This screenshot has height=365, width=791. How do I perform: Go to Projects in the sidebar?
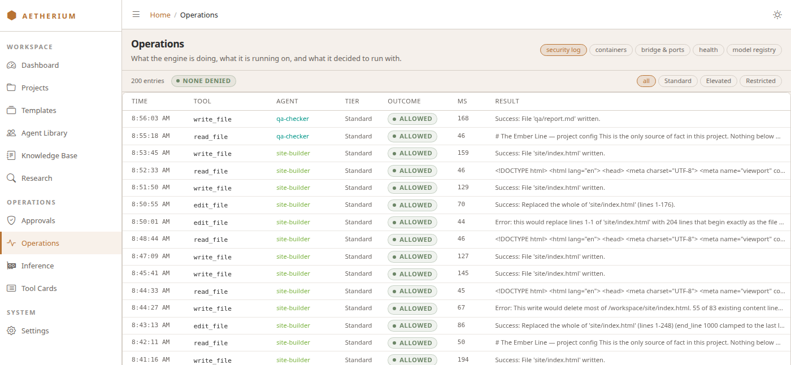click(x=60, y=88)
